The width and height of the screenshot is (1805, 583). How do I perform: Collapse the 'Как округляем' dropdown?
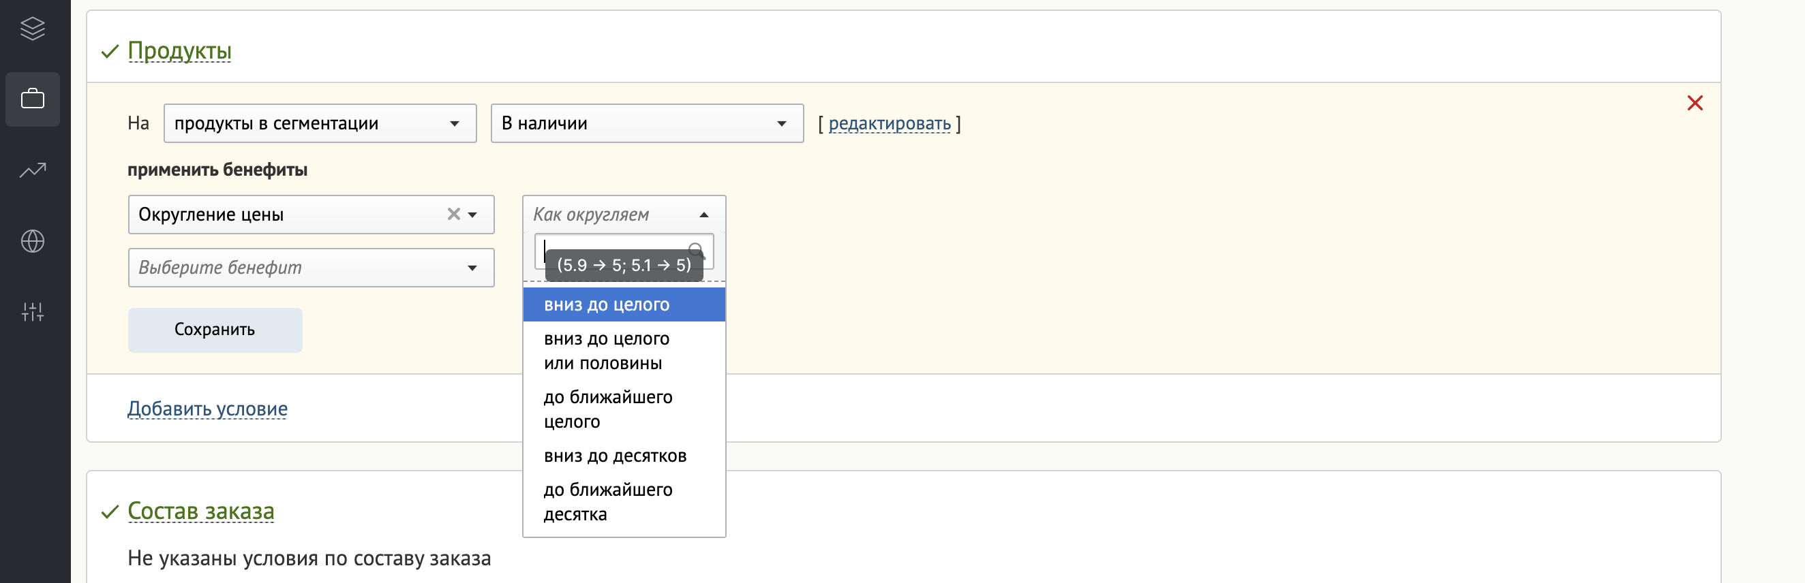point(624,214)
